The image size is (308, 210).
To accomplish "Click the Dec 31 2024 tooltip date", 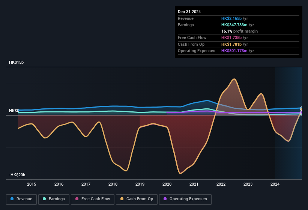I will pyautogui.click(x=189, y=12).
